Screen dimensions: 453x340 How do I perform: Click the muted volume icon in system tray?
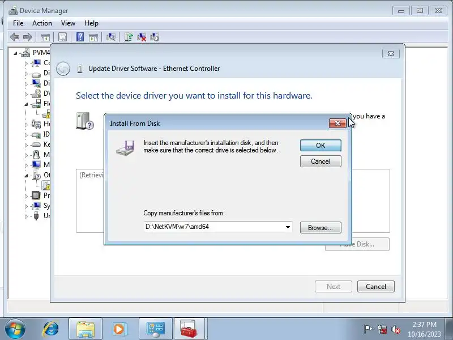pos(395,329)
